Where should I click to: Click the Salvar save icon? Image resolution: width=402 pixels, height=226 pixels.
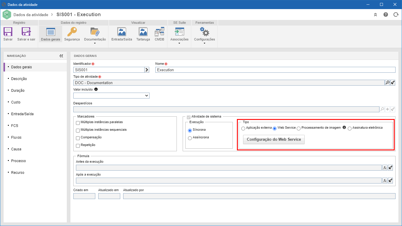click(x=8, y=32)
